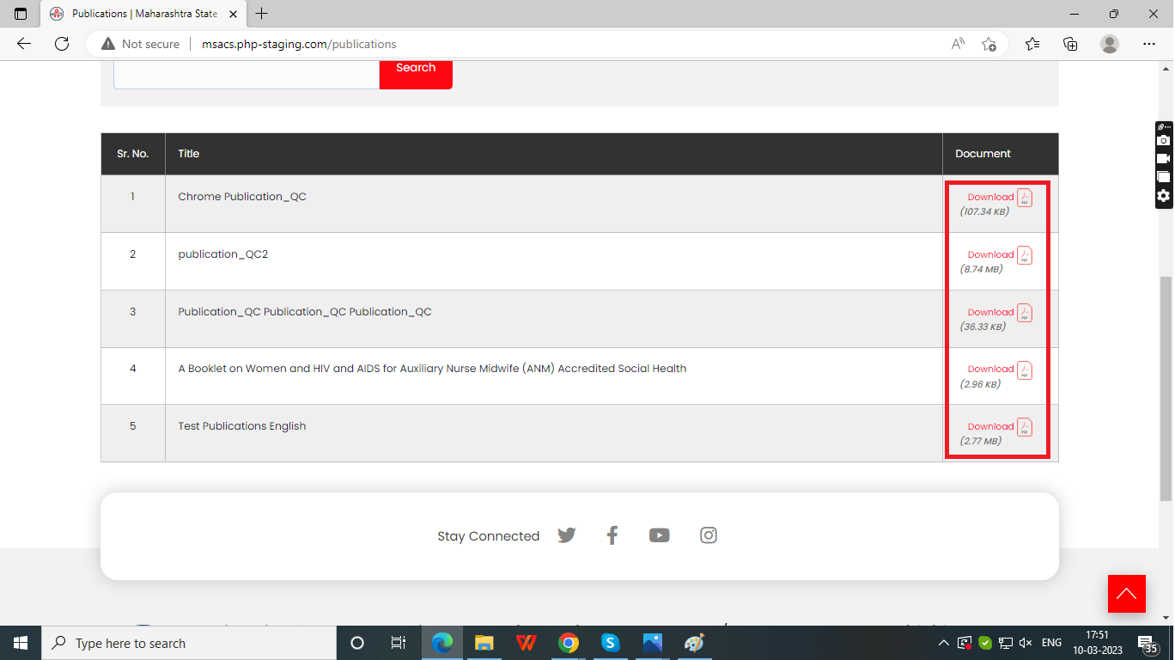Download the Test Publications English document
The image size is (1175, 660).
[990, 426]
